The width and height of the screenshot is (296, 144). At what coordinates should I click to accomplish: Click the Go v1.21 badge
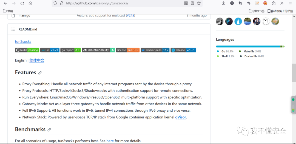click(50, 50)
